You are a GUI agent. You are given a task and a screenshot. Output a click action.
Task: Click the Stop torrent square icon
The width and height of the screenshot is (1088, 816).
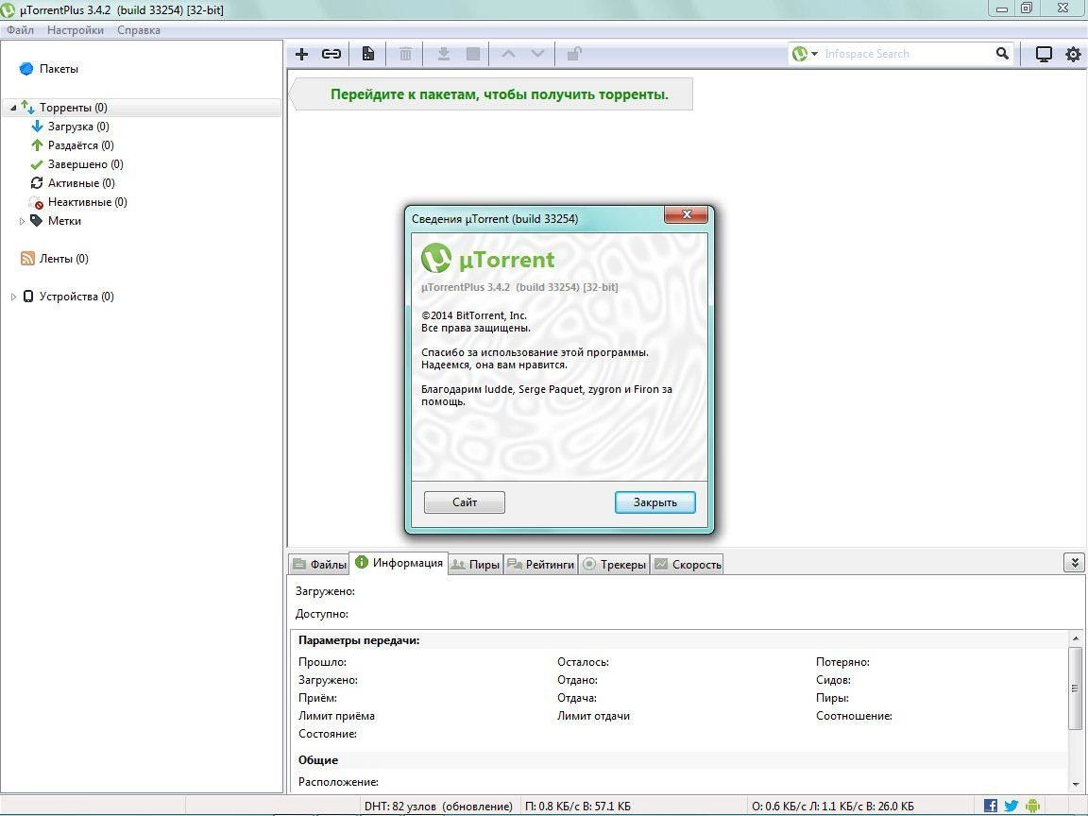tap(473, 54)
